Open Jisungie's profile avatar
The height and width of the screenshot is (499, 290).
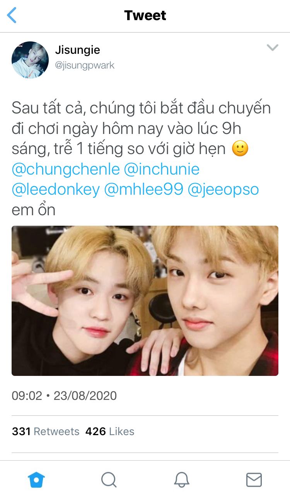(x=30, y=60)
